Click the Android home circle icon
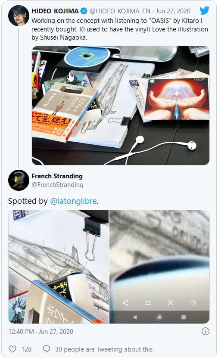The height and width of the screenshot is (358, 218). point(159,317)
